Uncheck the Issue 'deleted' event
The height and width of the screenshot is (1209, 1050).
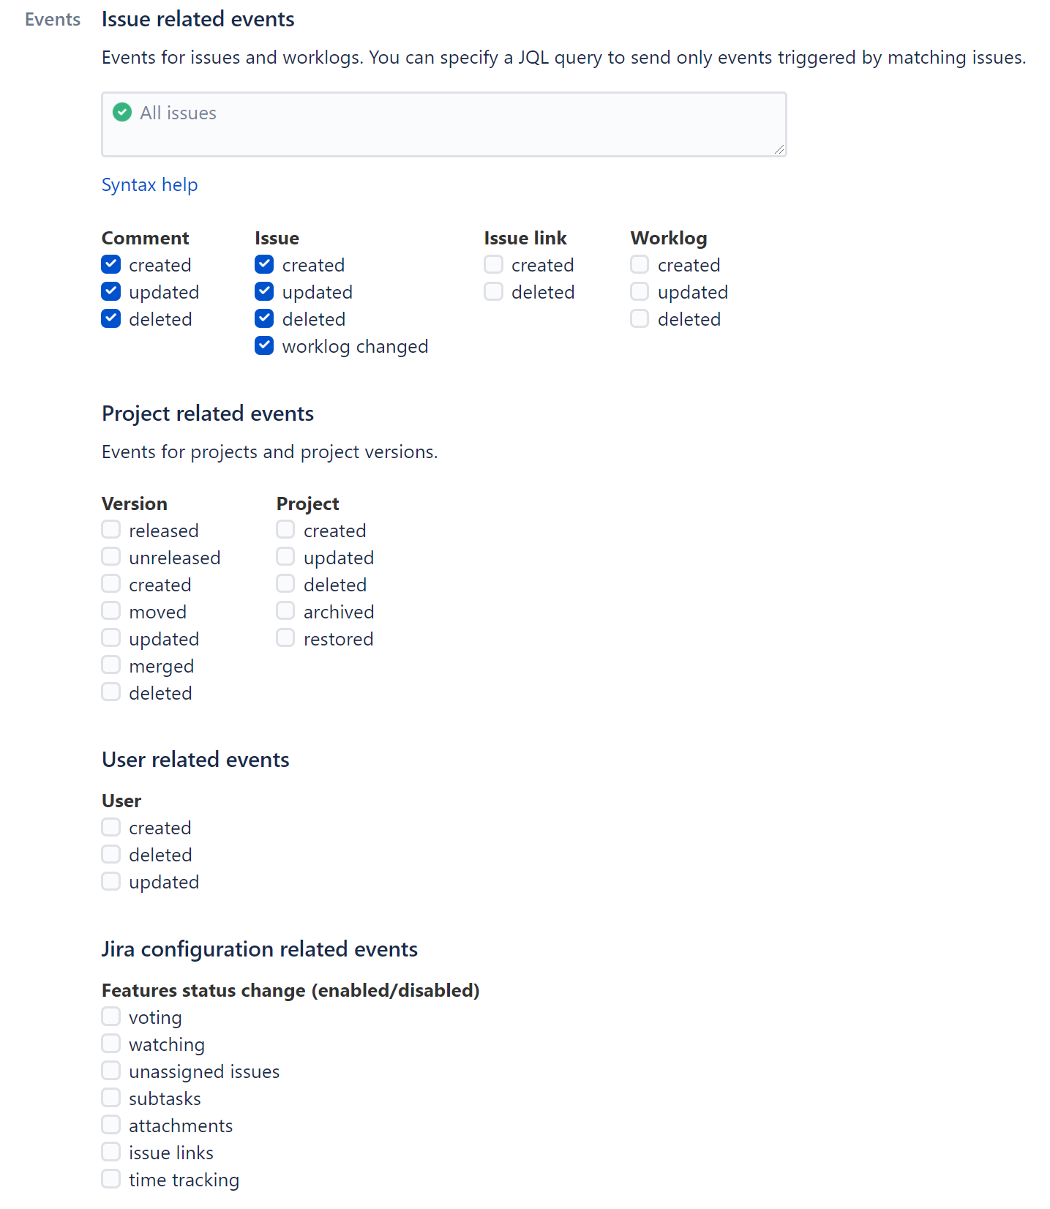(263, 318)
